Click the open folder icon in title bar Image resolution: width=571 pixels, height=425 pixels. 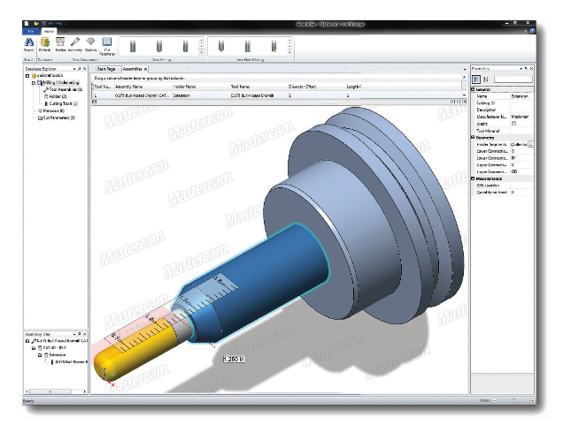(x=36, y=24)
